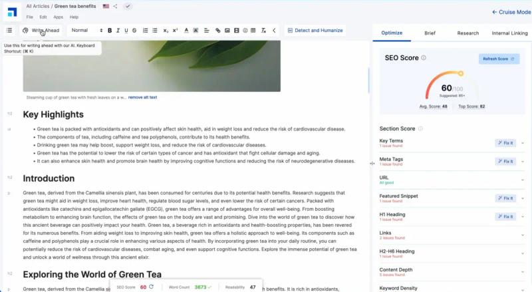Screen dimensions: 532x292
Task: Apply superscript formatting
Action: (x=175, y=30)
